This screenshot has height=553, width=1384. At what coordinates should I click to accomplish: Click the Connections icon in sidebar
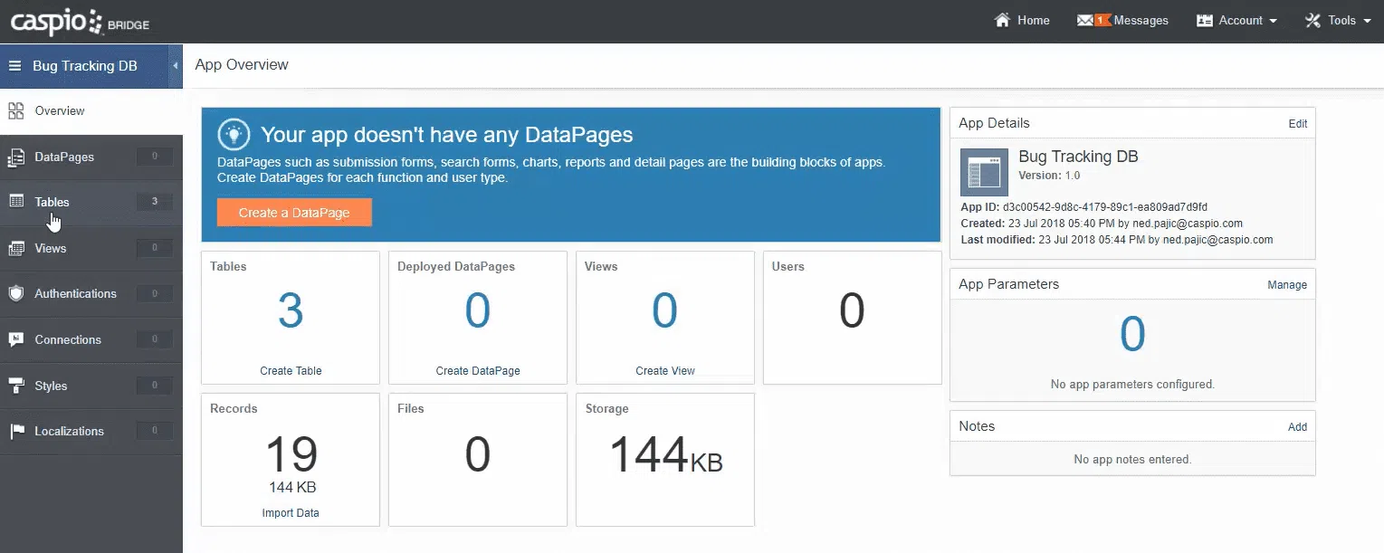click(x=16, y=339)
